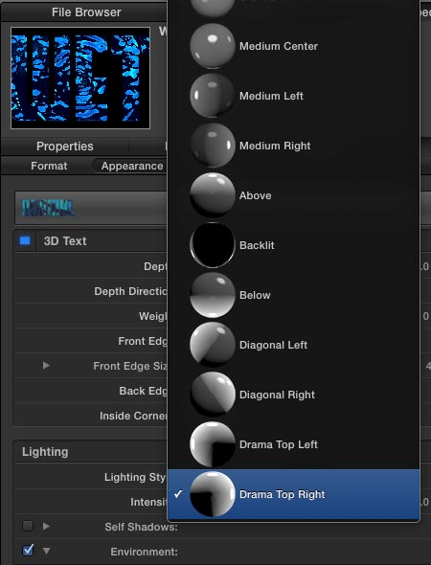Switch to the Format pane

click(x=49, y=166)
